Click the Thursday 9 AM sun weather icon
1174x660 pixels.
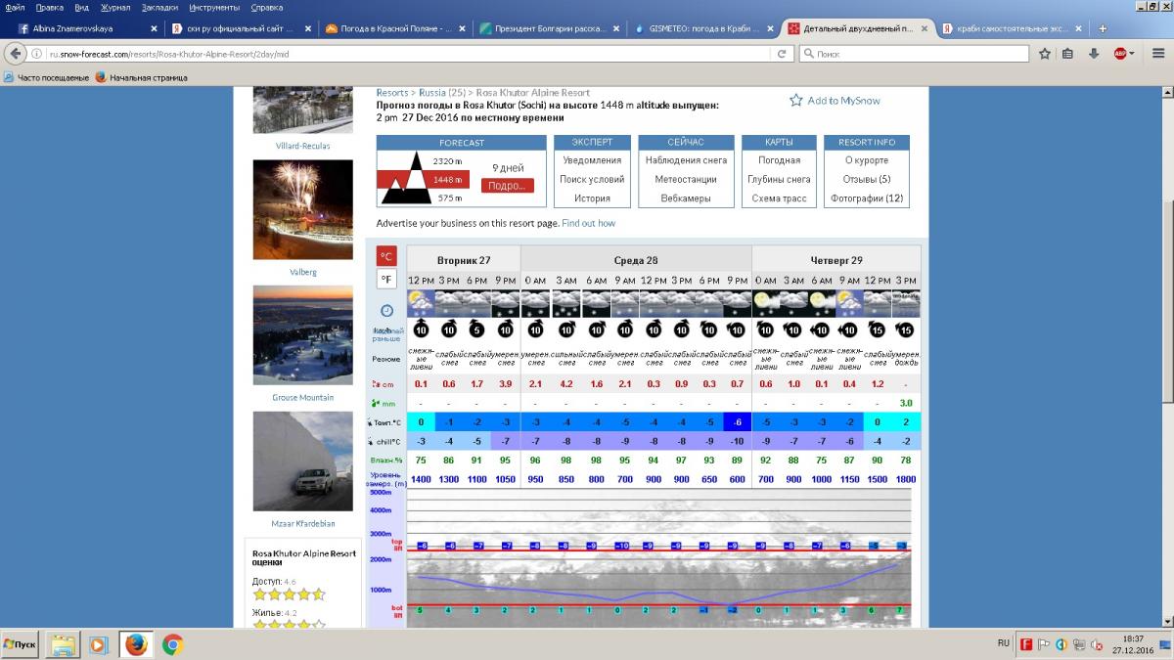[849, 302]
